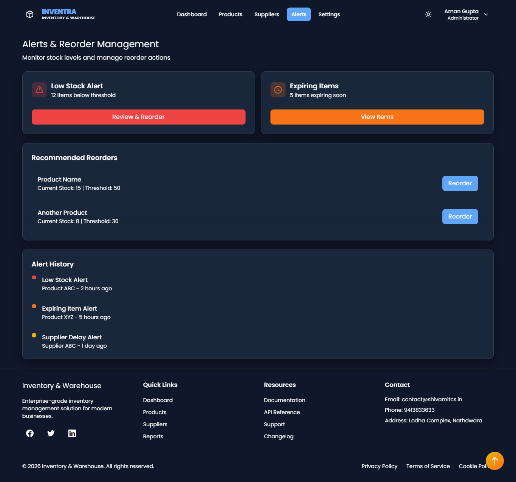Open the API Reference resource link
Screen dimensions: 516x482
tap(282, 412)
